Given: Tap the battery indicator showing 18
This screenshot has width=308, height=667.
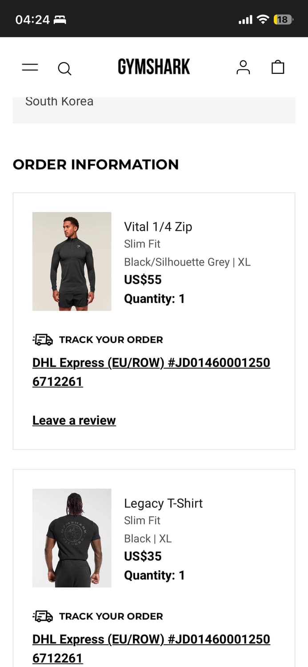Looking at the screenshot, I should coord(282,19).
